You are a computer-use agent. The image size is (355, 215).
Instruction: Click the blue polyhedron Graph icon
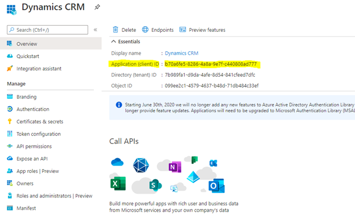(x=141, y=166)
